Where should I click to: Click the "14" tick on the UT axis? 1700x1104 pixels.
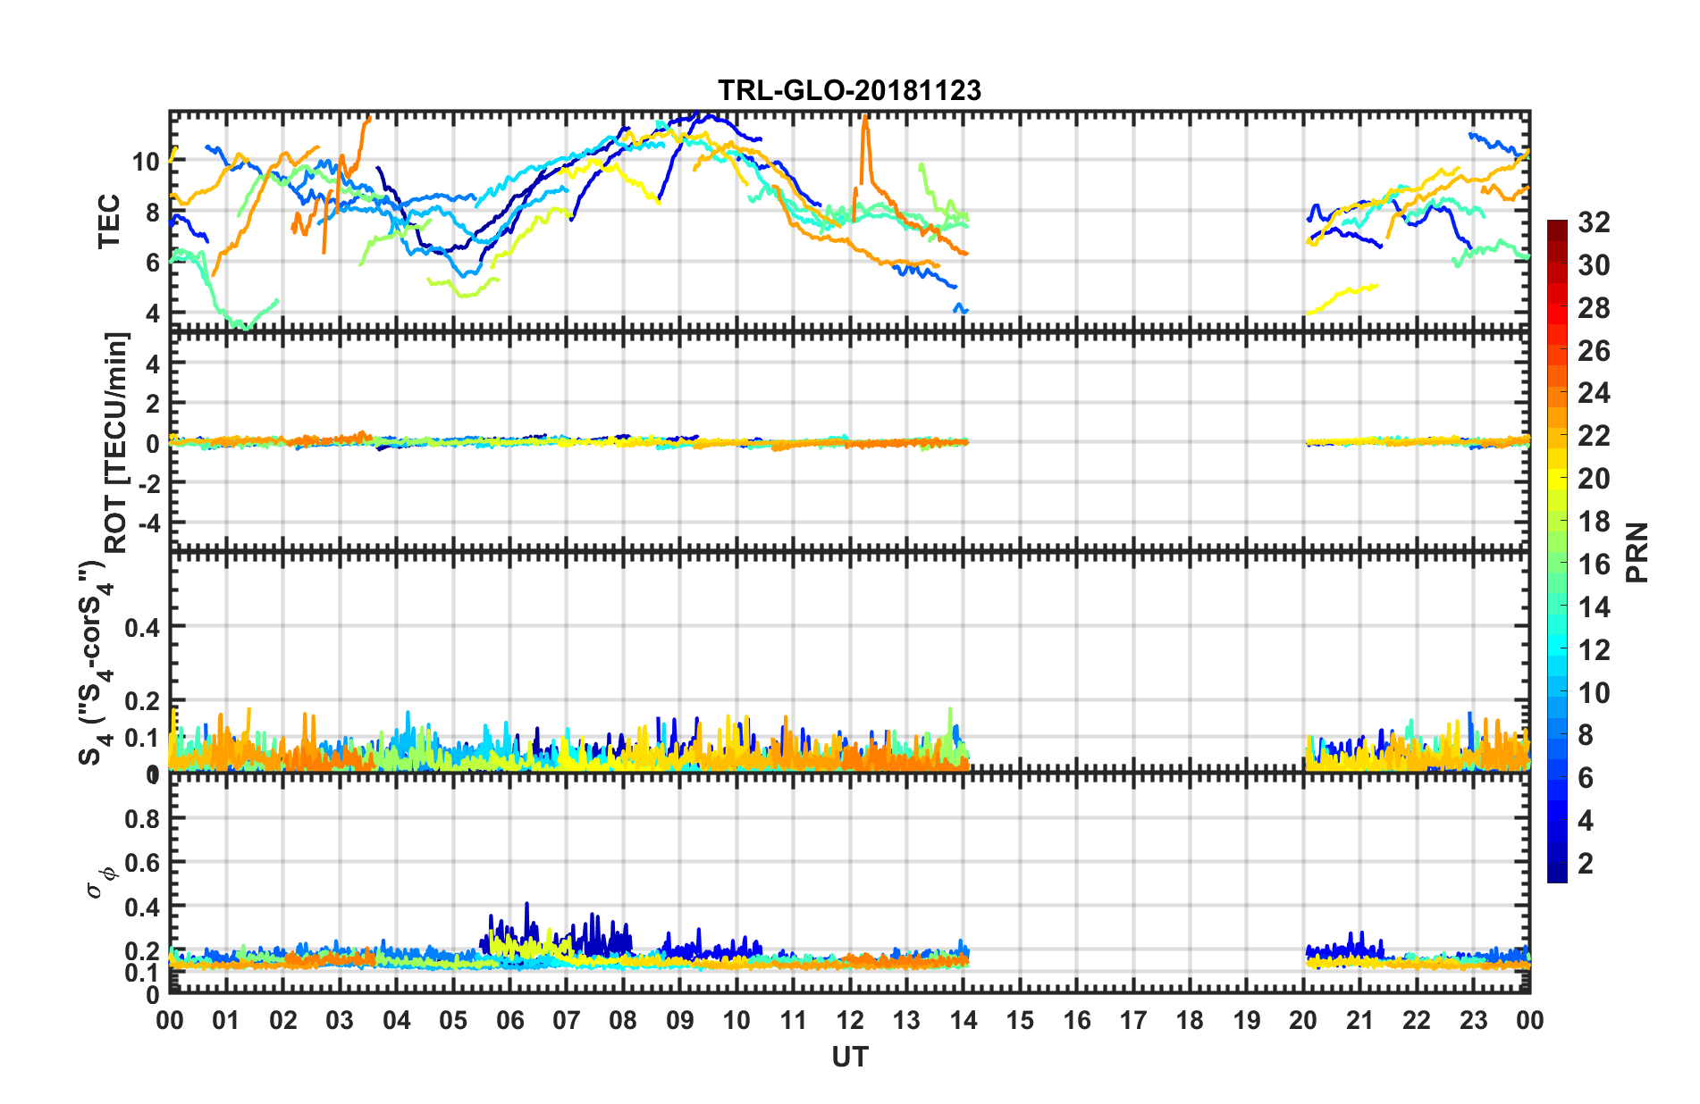[x=964, y=1020]
